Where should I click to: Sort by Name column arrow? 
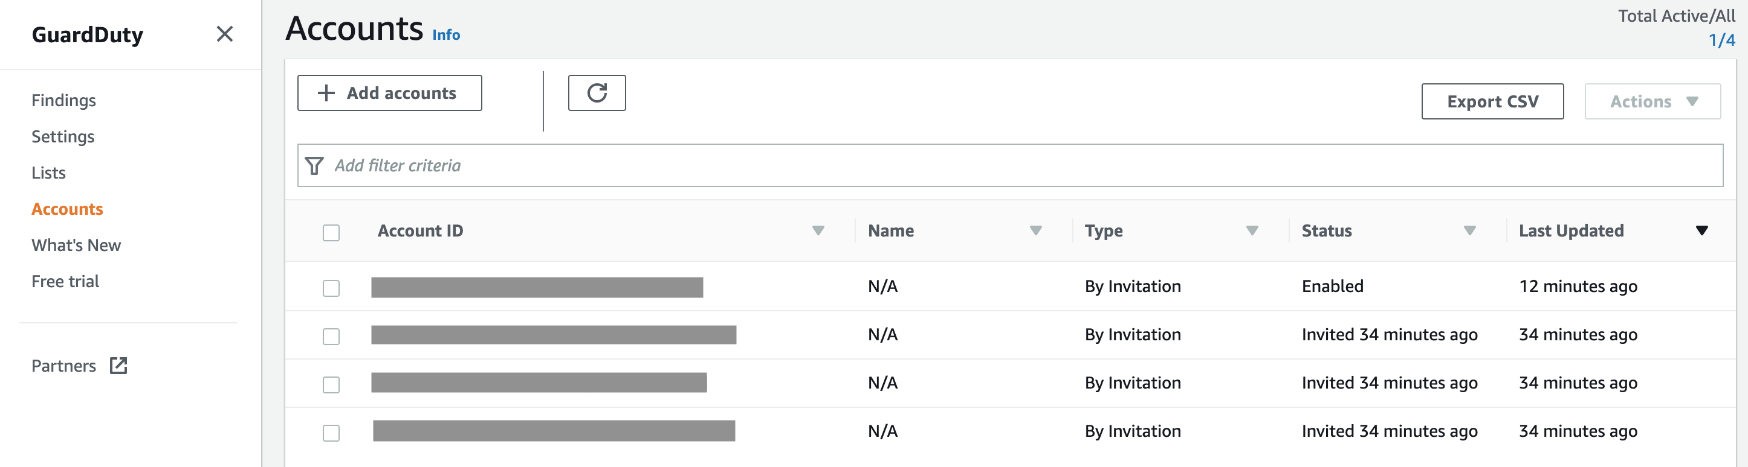pos(1035,231)
